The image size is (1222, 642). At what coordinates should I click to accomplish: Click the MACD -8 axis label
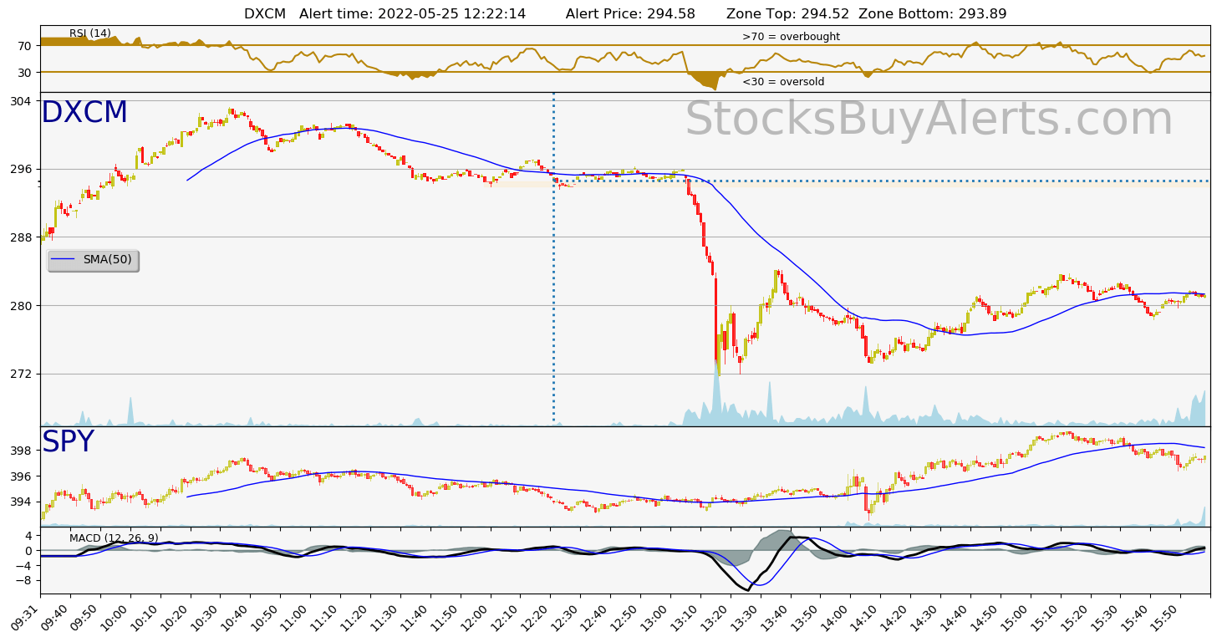coord(25,580)
